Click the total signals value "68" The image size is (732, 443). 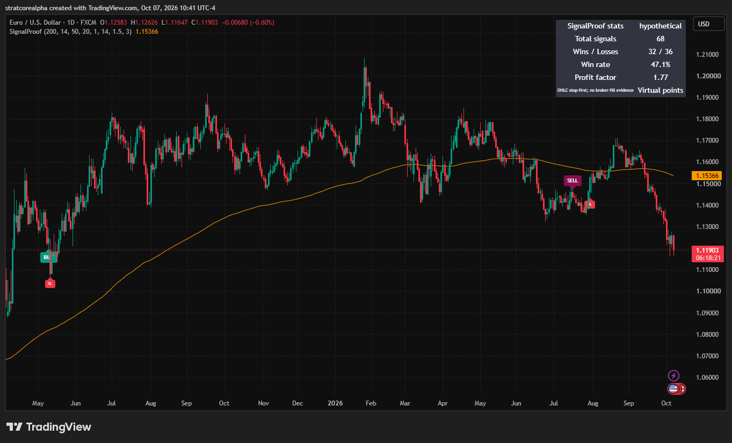(661, 39)
